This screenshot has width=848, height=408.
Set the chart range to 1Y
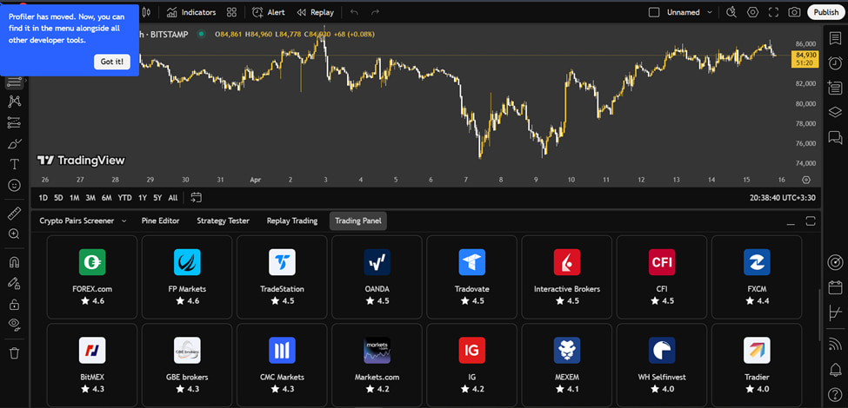tap(142, 197)
